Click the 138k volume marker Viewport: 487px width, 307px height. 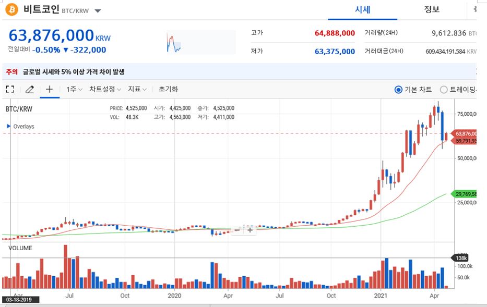tap(460, 258)
